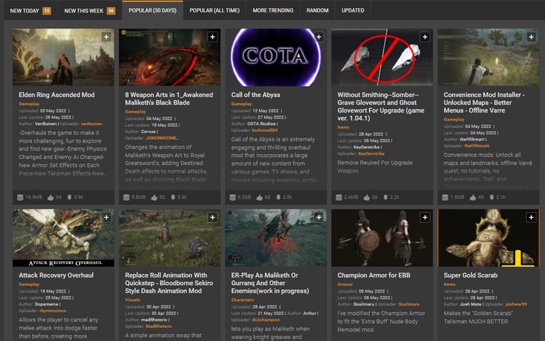Open Replace Roll Animation With Quickstep title

pos(169,283)
